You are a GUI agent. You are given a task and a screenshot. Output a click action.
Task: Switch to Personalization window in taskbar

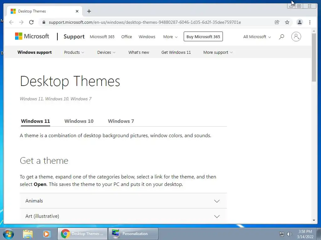(133, 234)
